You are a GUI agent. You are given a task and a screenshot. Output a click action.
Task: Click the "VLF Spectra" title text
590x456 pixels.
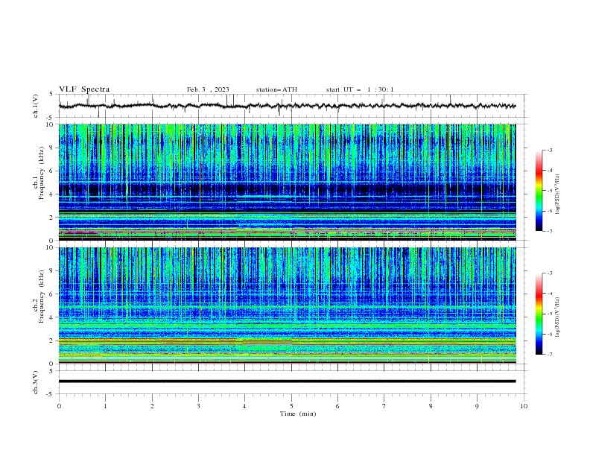point(84,89)
